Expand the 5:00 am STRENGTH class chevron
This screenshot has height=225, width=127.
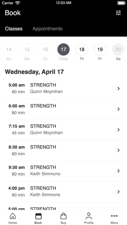(119, 89)
